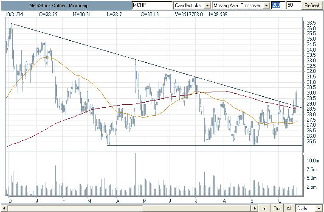
Task: Click the Refresh button
Action: [313, 6]
